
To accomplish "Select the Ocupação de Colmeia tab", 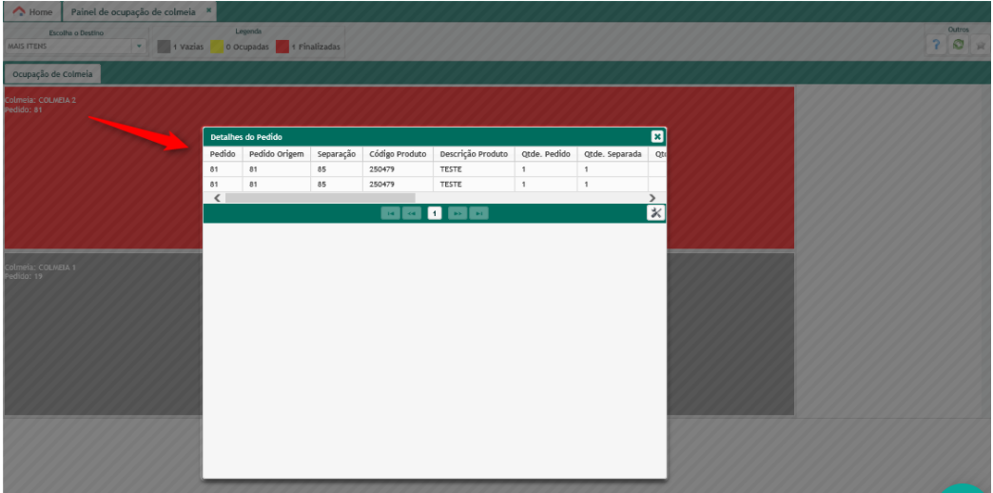I will (52, 74).
